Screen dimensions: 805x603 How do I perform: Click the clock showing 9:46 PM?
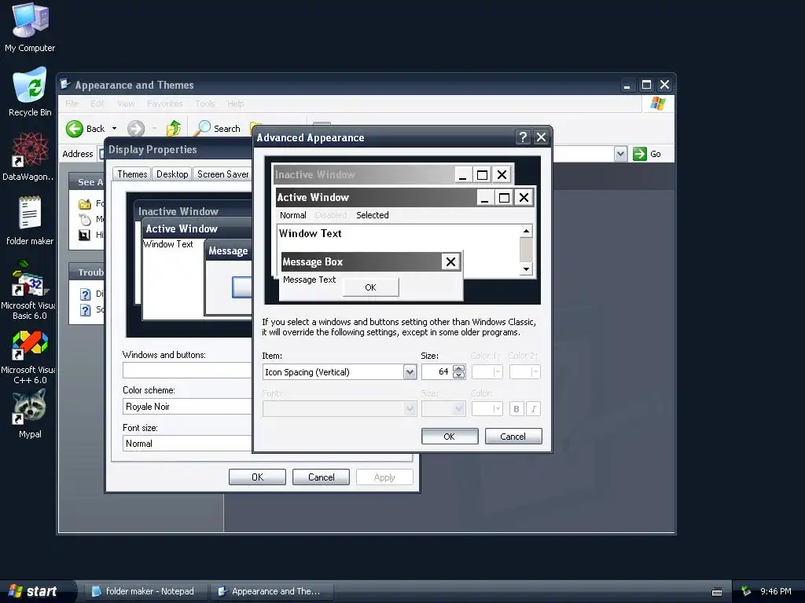pos(776,591)
